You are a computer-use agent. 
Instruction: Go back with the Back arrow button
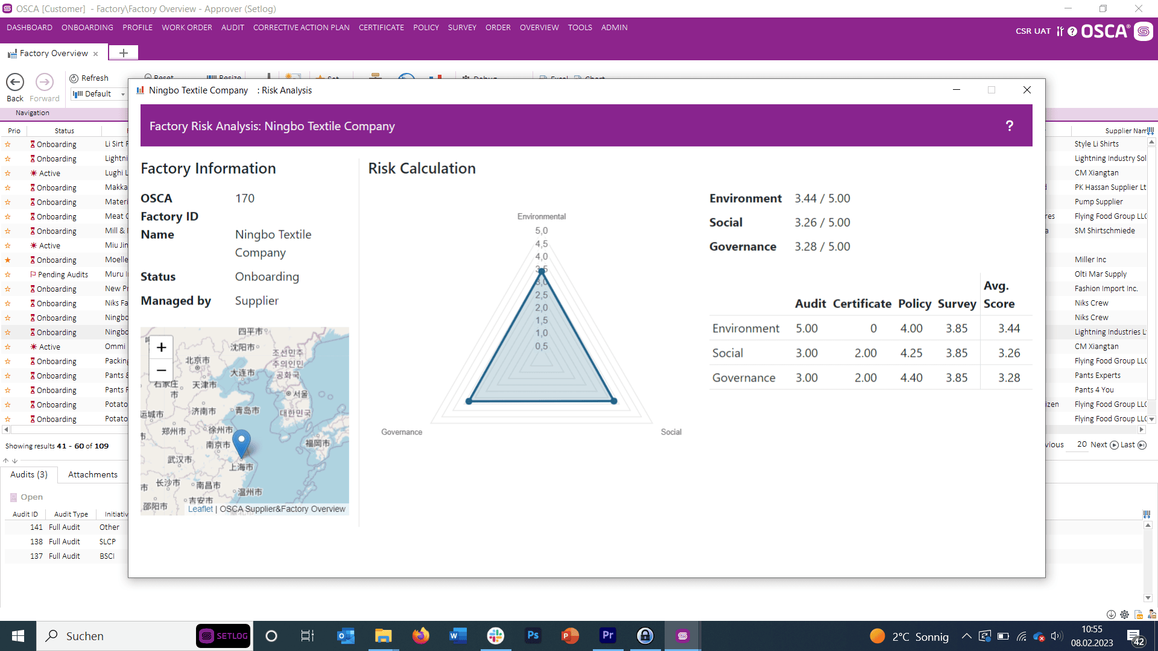coord(15,82)
